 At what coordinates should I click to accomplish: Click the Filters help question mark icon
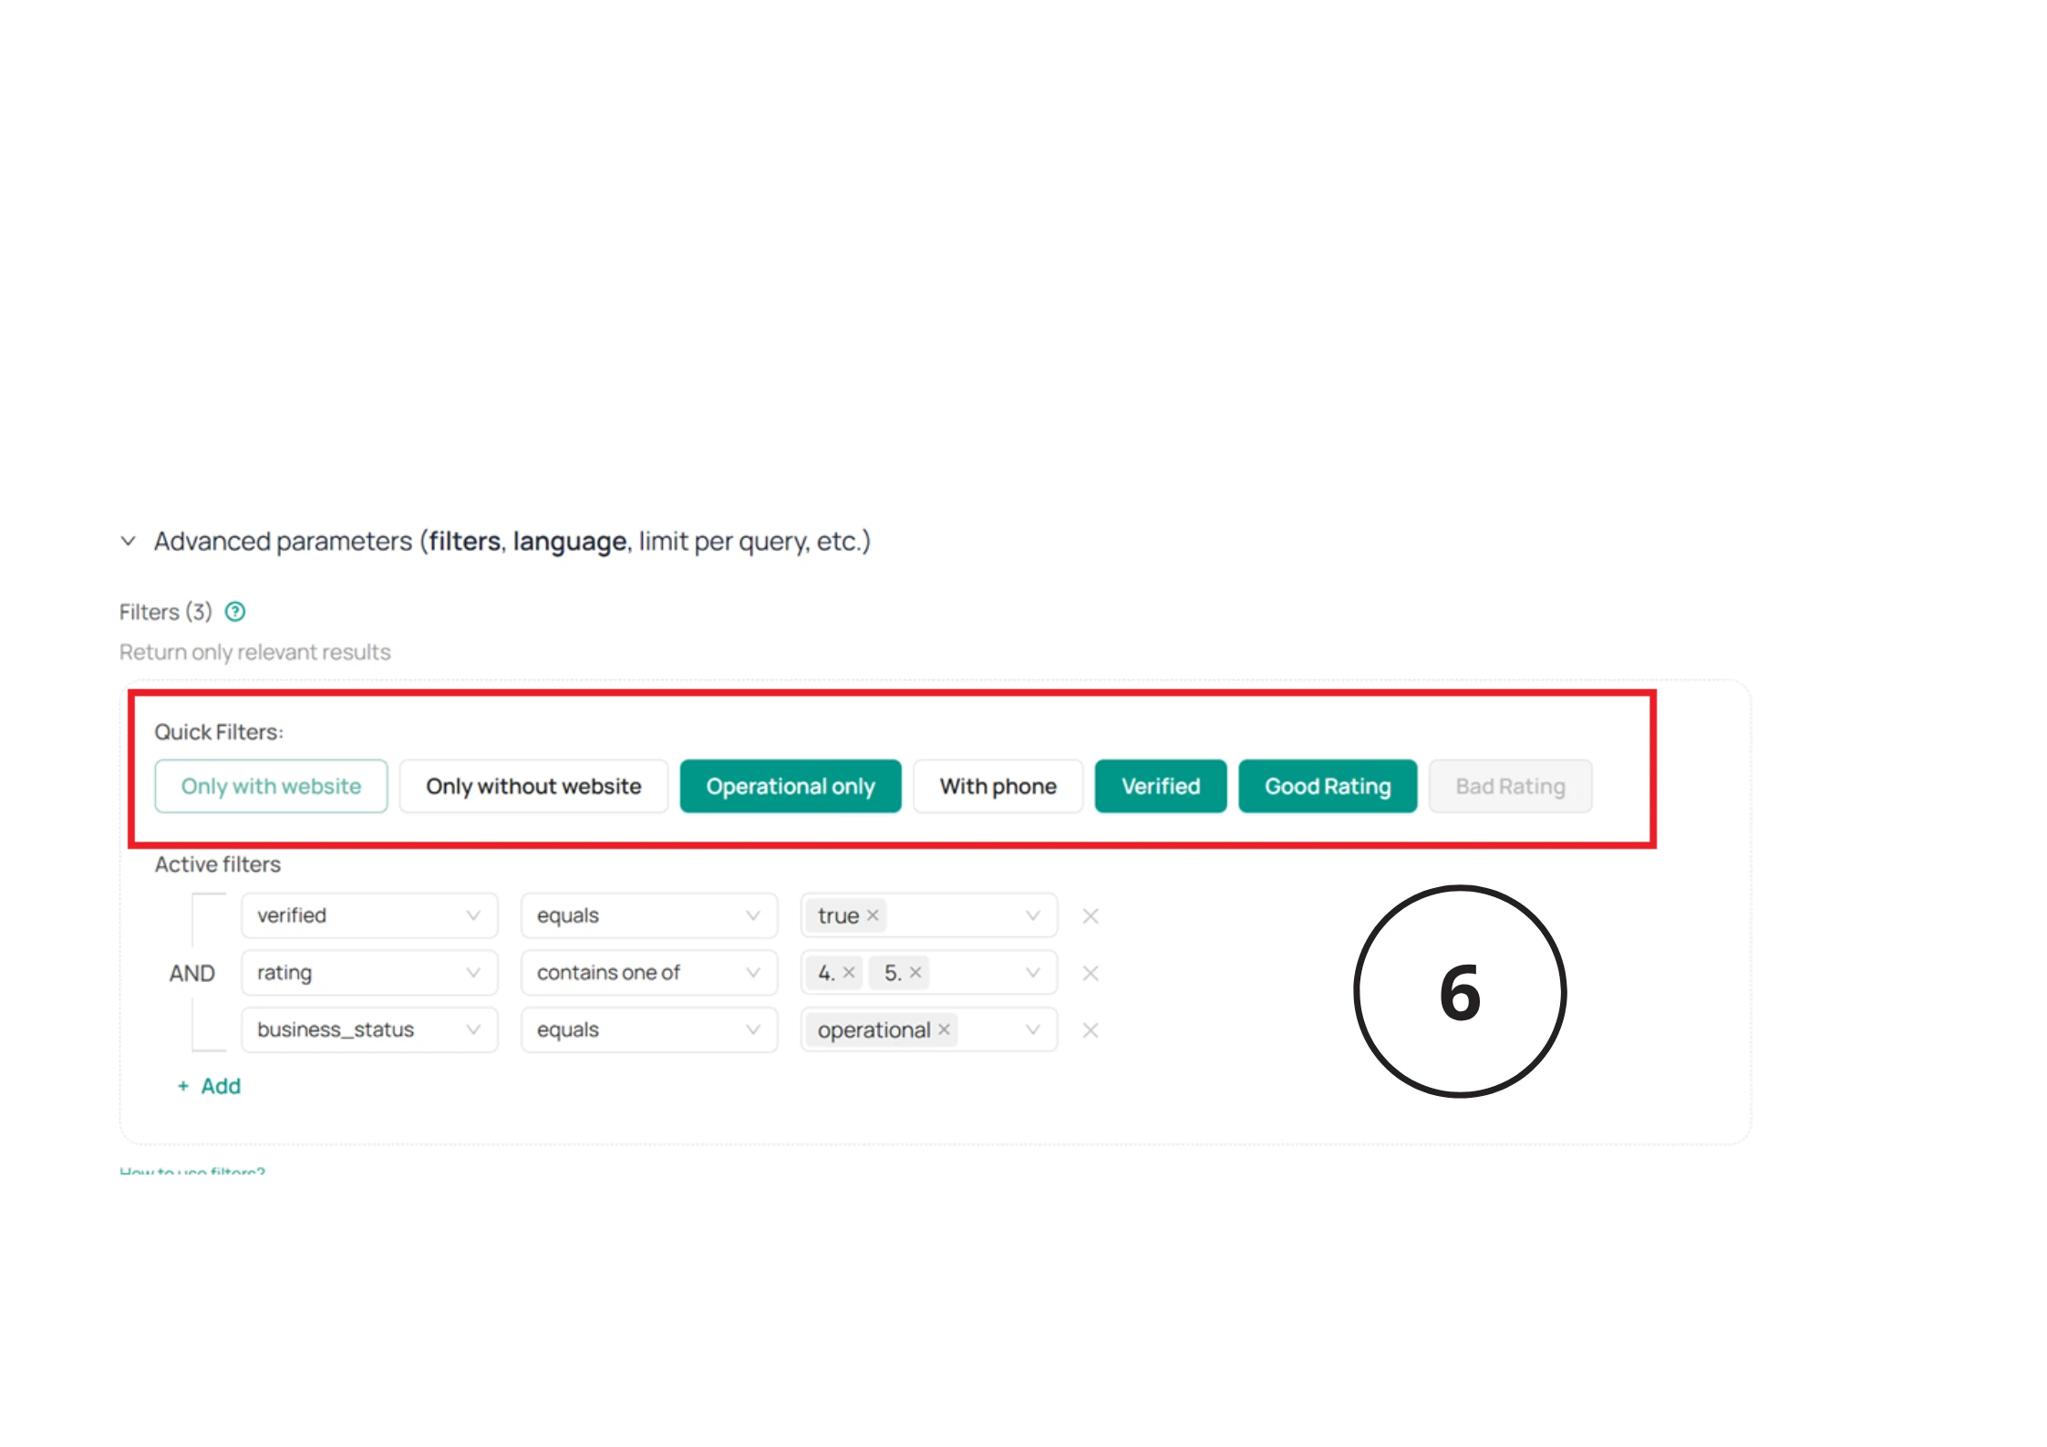coord(235,612)
